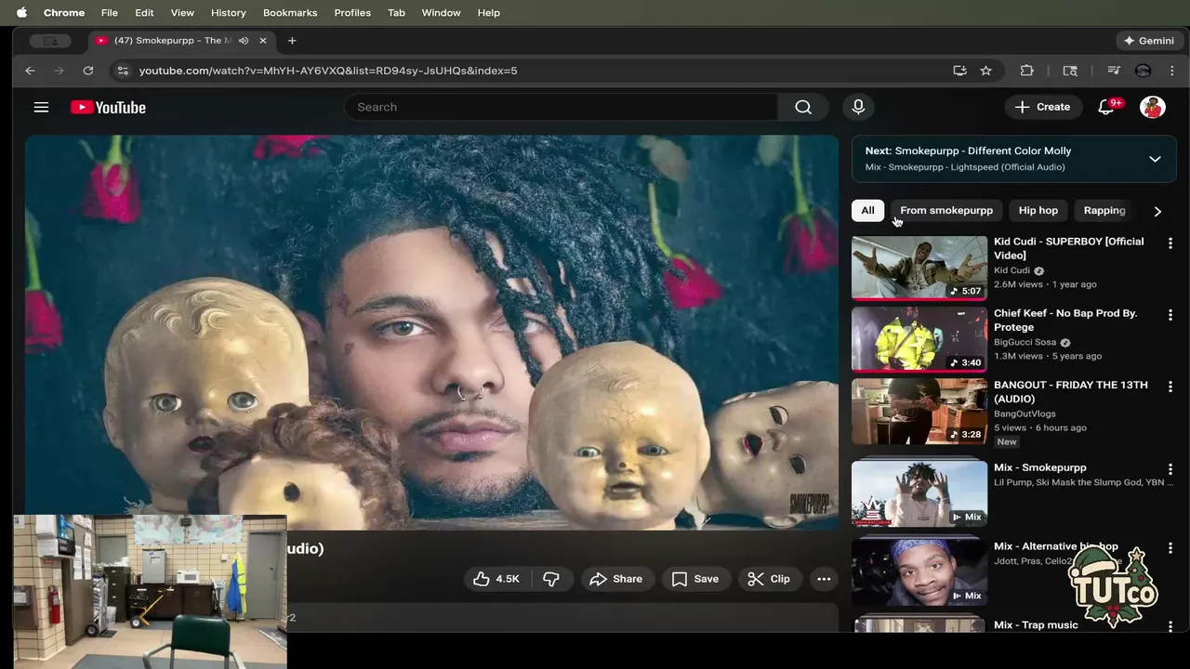Open the Chrome media controls icon
Screen dimensions: 1190x669
(1113, 71)
